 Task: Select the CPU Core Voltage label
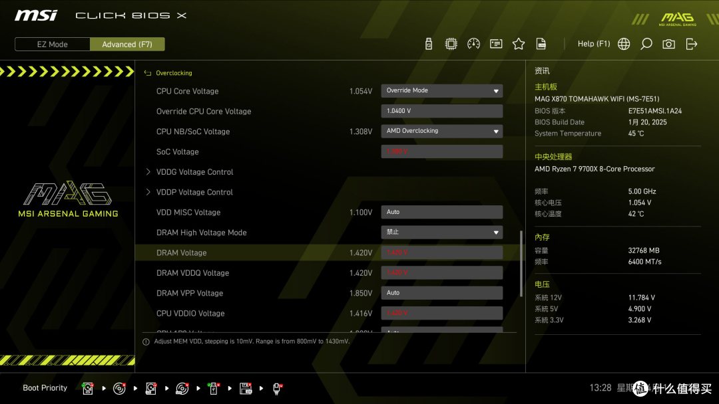(187, 91)
